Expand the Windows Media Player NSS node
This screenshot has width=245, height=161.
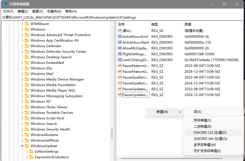click(22, 90)
